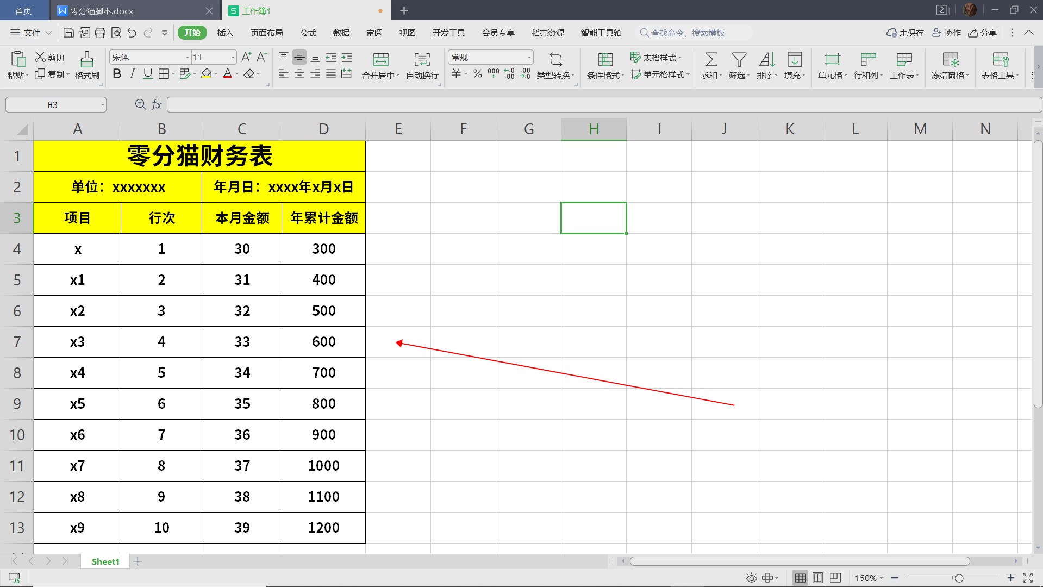This screenshot has height=587, width=1043.
Task: Open the Filter (筛选) tool
Action: [739, 59]
